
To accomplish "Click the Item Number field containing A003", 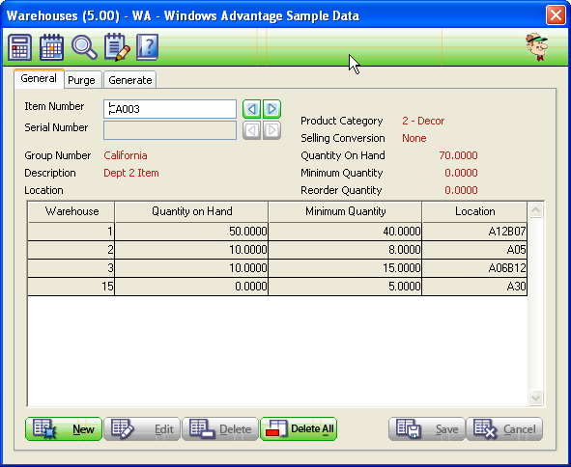I will click(x=170, y=109).
